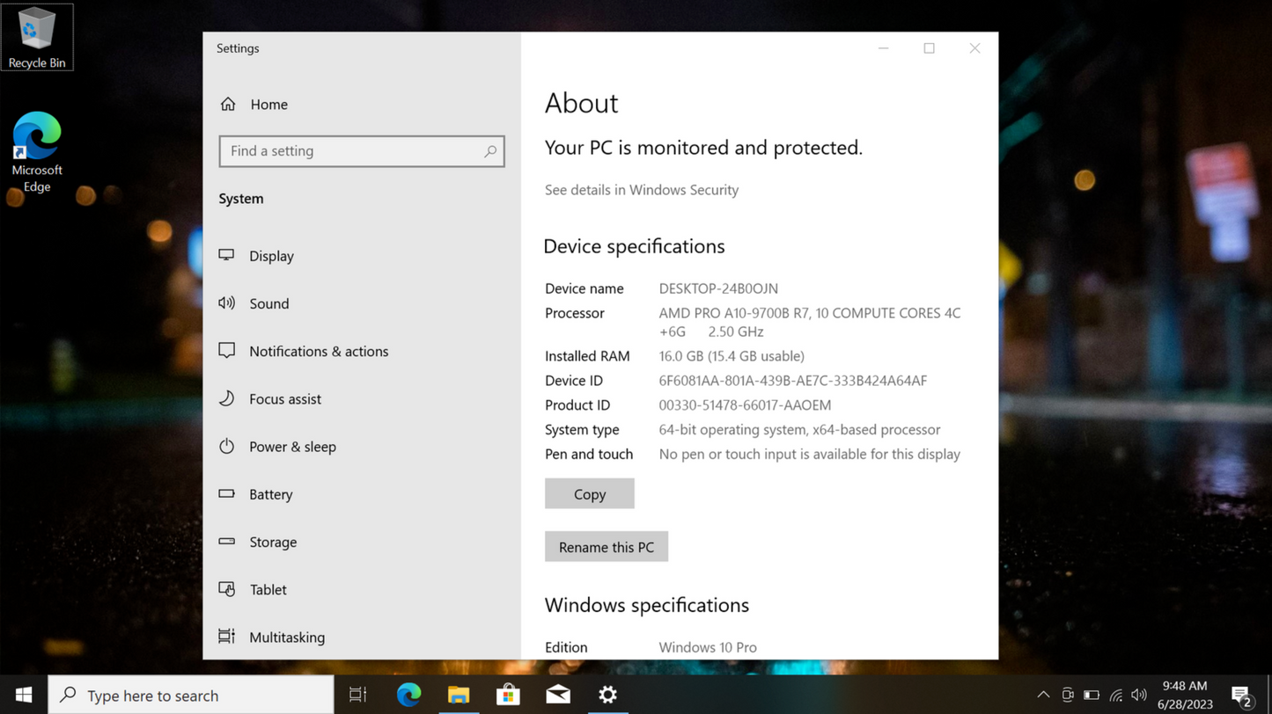1272x714 pixels.
Task: Open the volume control from the taskbar
Action: [1138, 695]
